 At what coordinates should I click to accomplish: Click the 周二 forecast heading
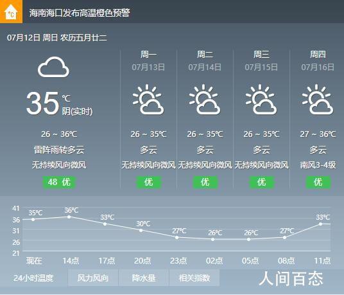[x=205, y=54]
